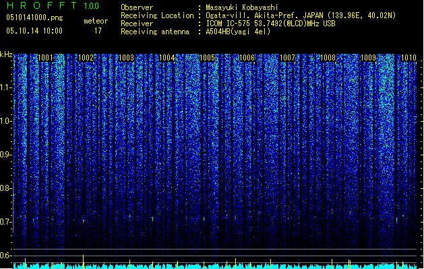424x269 pixels.
Task: Click the 1.0 frequency axis label
Action: click(x=5, y=121)
